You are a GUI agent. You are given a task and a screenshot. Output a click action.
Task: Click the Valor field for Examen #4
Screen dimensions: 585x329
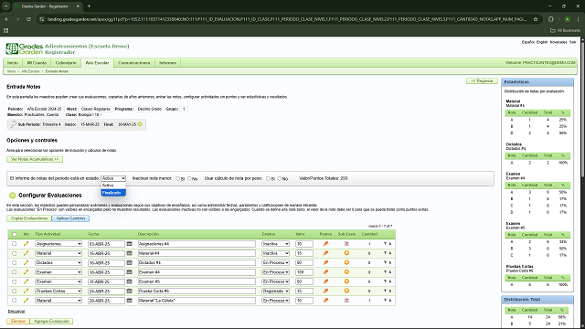click(x=304, y=272)
